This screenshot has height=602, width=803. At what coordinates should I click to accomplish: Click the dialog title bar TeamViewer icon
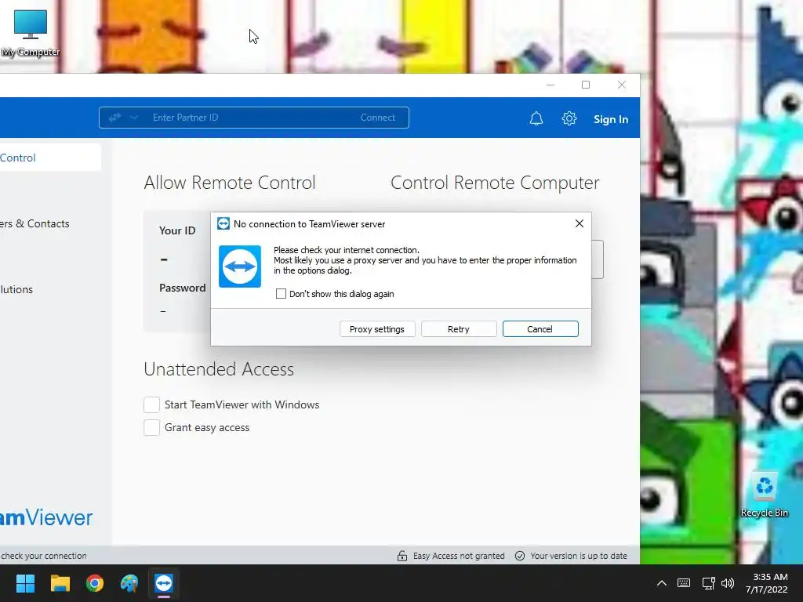[x=223, y=223]
